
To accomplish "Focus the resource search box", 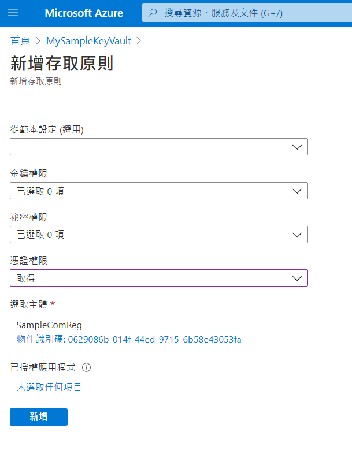I will point(243,13).
